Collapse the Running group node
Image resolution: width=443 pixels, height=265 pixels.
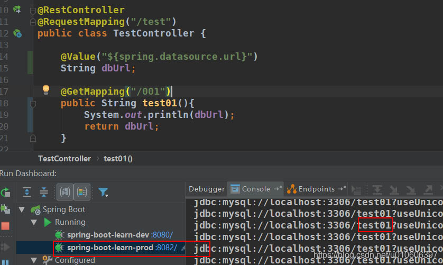pos(35,222)
